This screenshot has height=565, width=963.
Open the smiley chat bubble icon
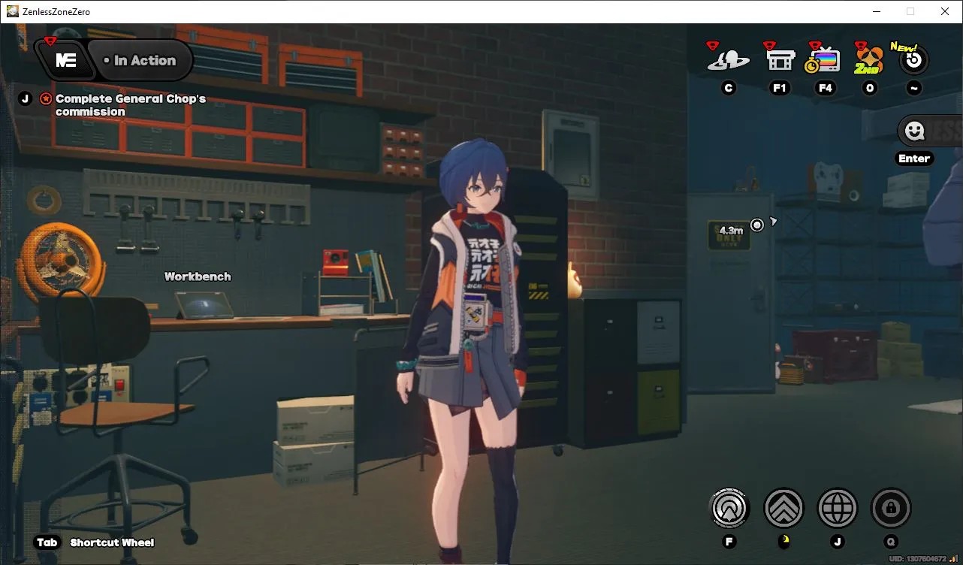(914, 131)
